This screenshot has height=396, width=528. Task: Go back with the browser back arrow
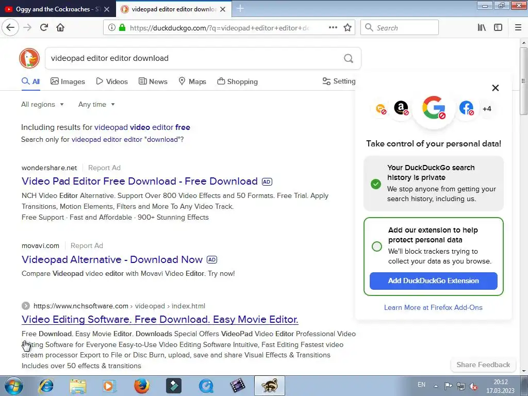10,27
